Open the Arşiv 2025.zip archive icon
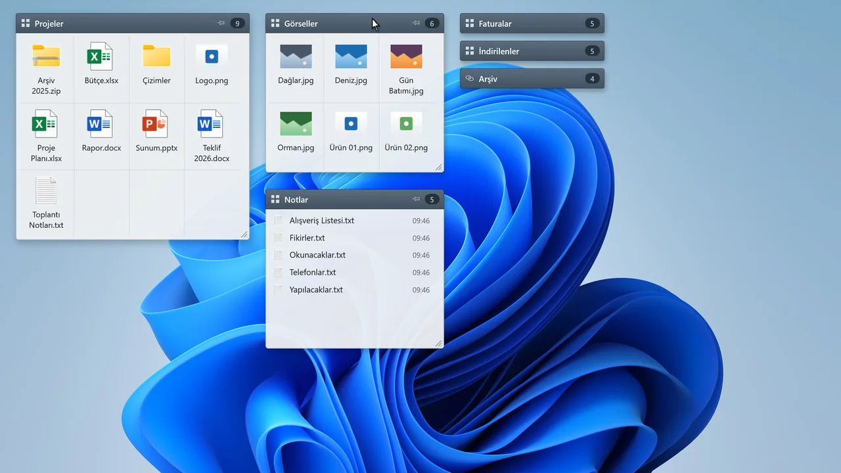The height and width of the screenshot is (473, 841). (46, 56)
